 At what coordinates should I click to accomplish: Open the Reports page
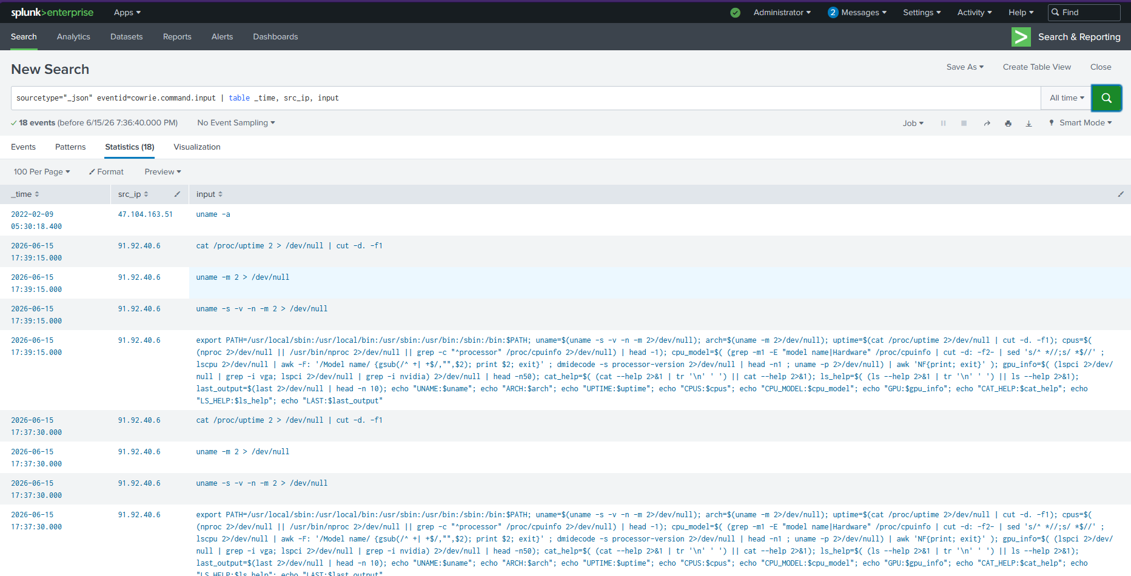tap(177, 37)
